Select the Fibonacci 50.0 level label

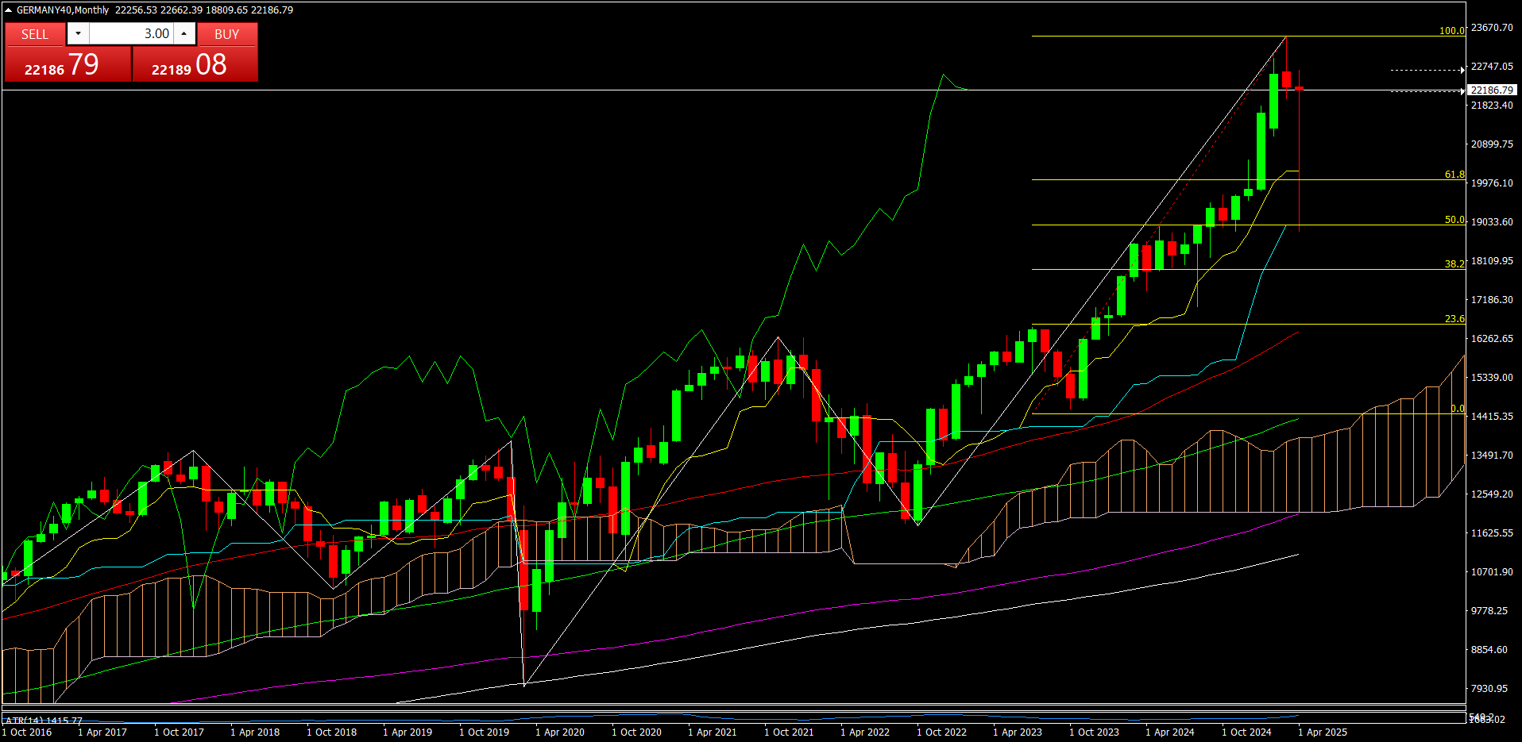point(1454,220)
